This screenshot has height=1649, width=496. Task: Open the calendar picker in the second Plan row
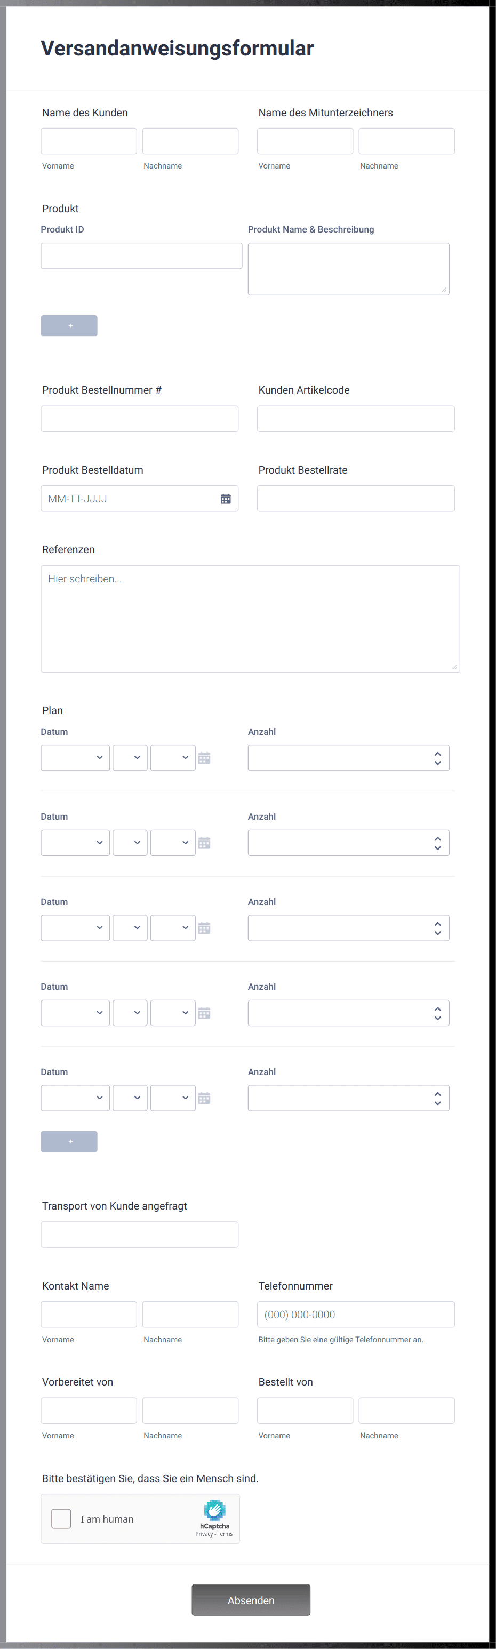click(x=204, y=843)
